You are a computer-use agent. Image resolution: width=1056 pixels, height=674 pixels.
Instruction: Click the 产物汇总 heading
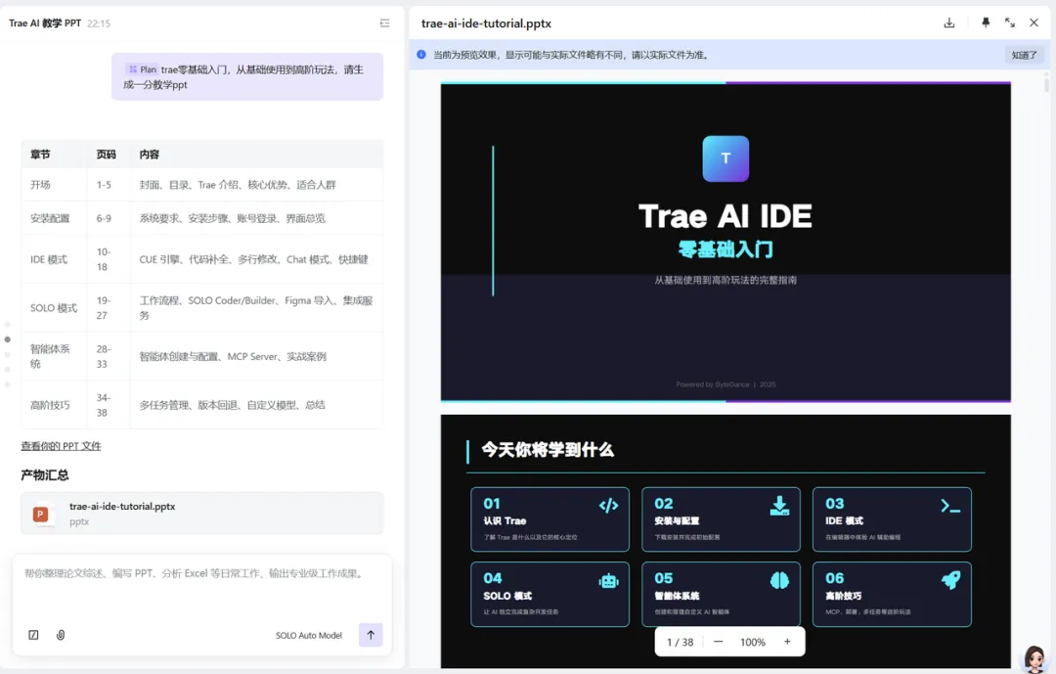[44, 475]
